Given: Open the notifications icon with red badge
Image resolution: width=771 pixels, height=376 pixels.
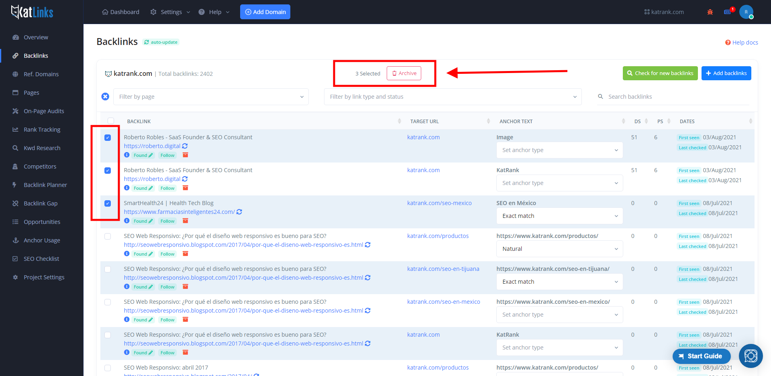Looking at the screenshot, I should pos(728,12).
